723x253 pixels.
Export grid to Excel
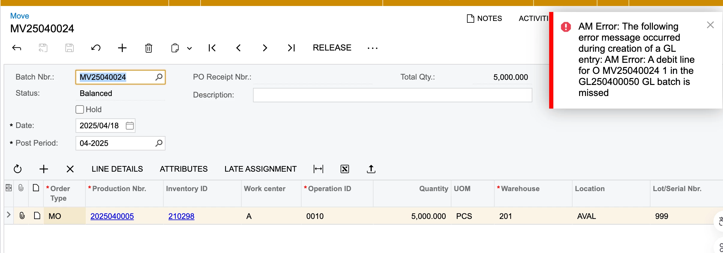coord(345,169)
